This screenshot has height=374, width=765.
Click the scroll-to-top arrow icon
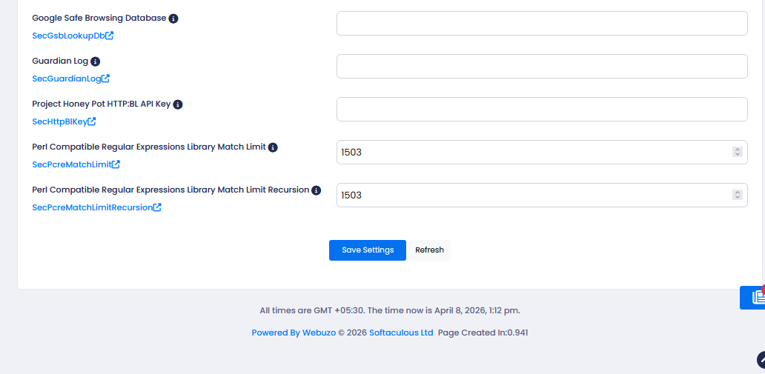pos(761,360)
